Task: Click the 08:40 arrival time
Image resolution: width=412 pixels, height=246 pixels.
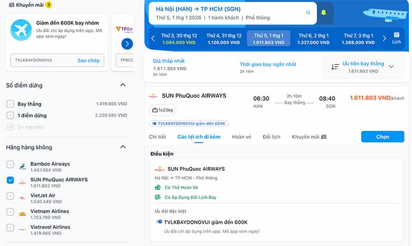Action: click(327, 98)
